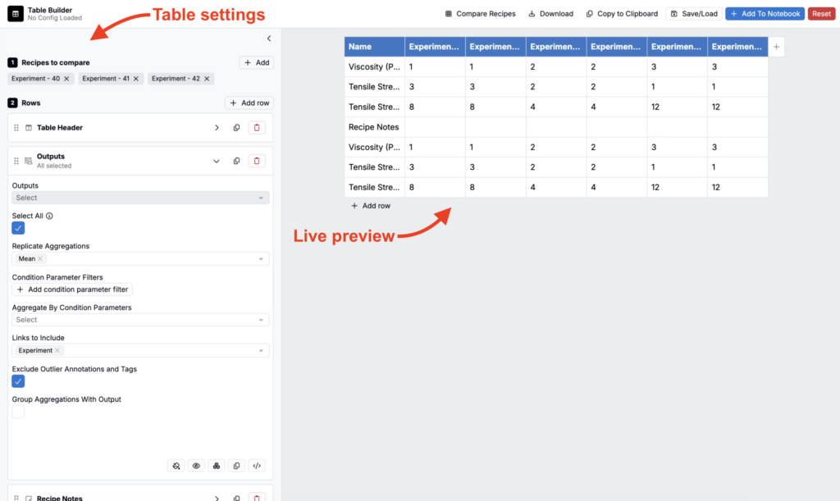Click the Table Header row title

pos(59,127)
